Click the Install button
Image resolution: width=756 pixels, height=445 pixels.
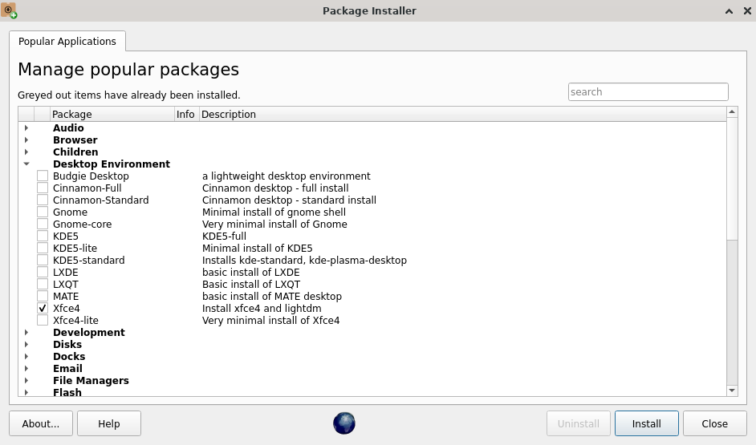(647, 423)
